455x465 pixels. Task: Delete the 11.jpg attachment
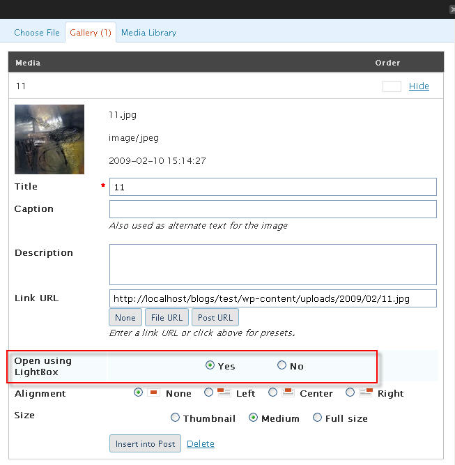point(201,443)
